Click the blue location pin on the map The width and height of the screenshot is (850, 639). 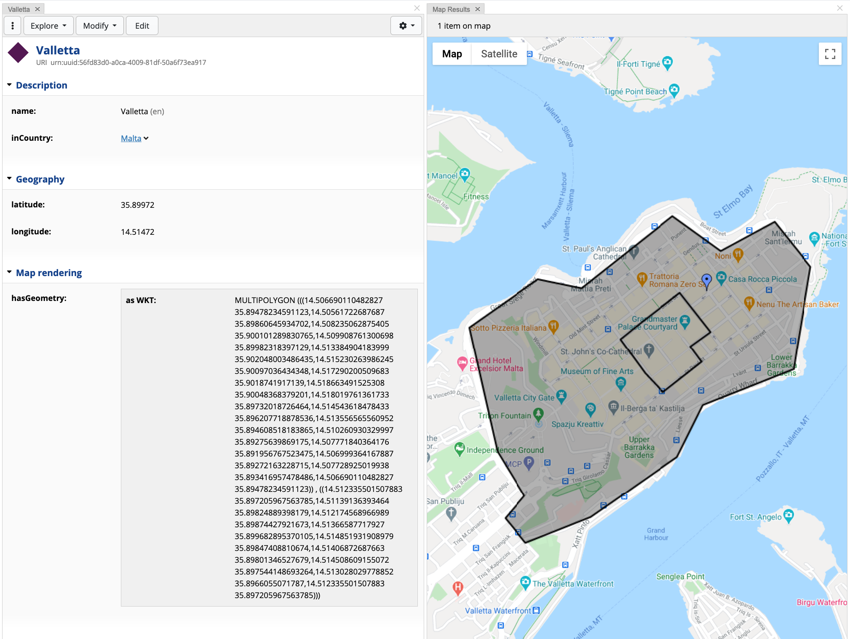tap(706, 280)
